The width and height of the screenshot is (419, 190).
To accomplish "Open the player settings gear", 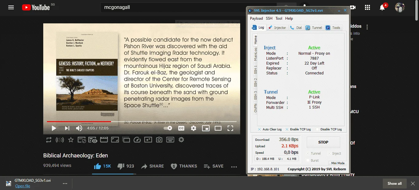I will [194, 128].
